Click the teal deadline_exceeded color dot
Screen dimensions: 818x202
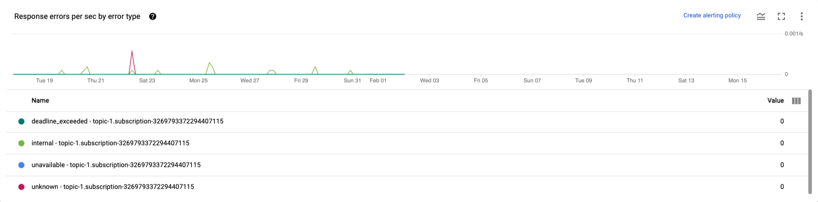click(21, 121)
